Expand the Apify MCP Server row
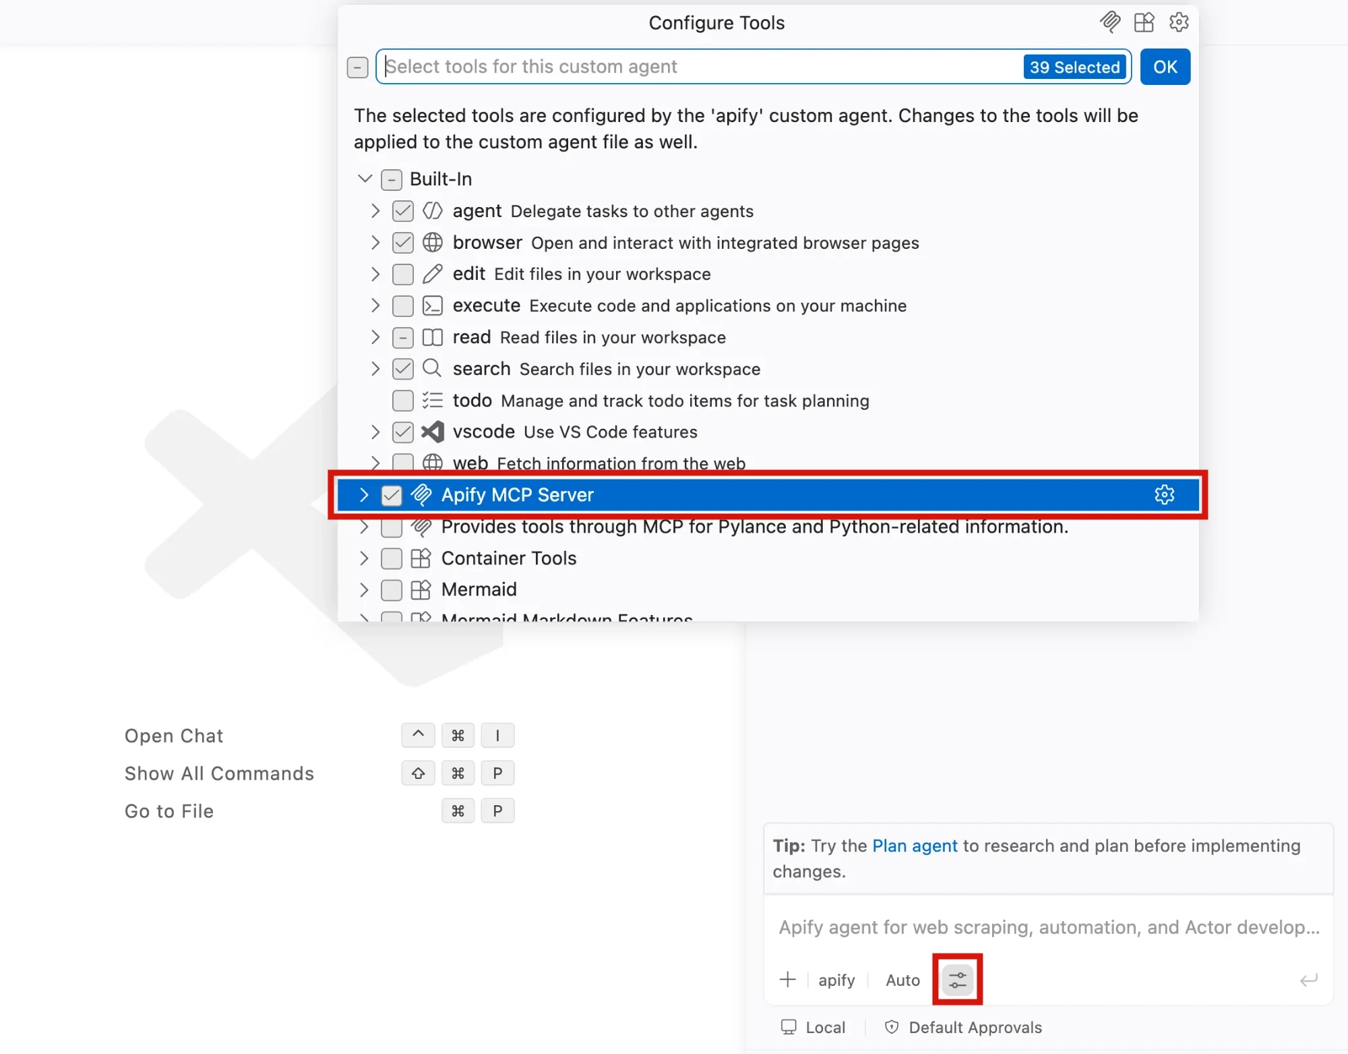Image resolution: width=1348 pixels, height=1054 pixels. pos(364,494)
